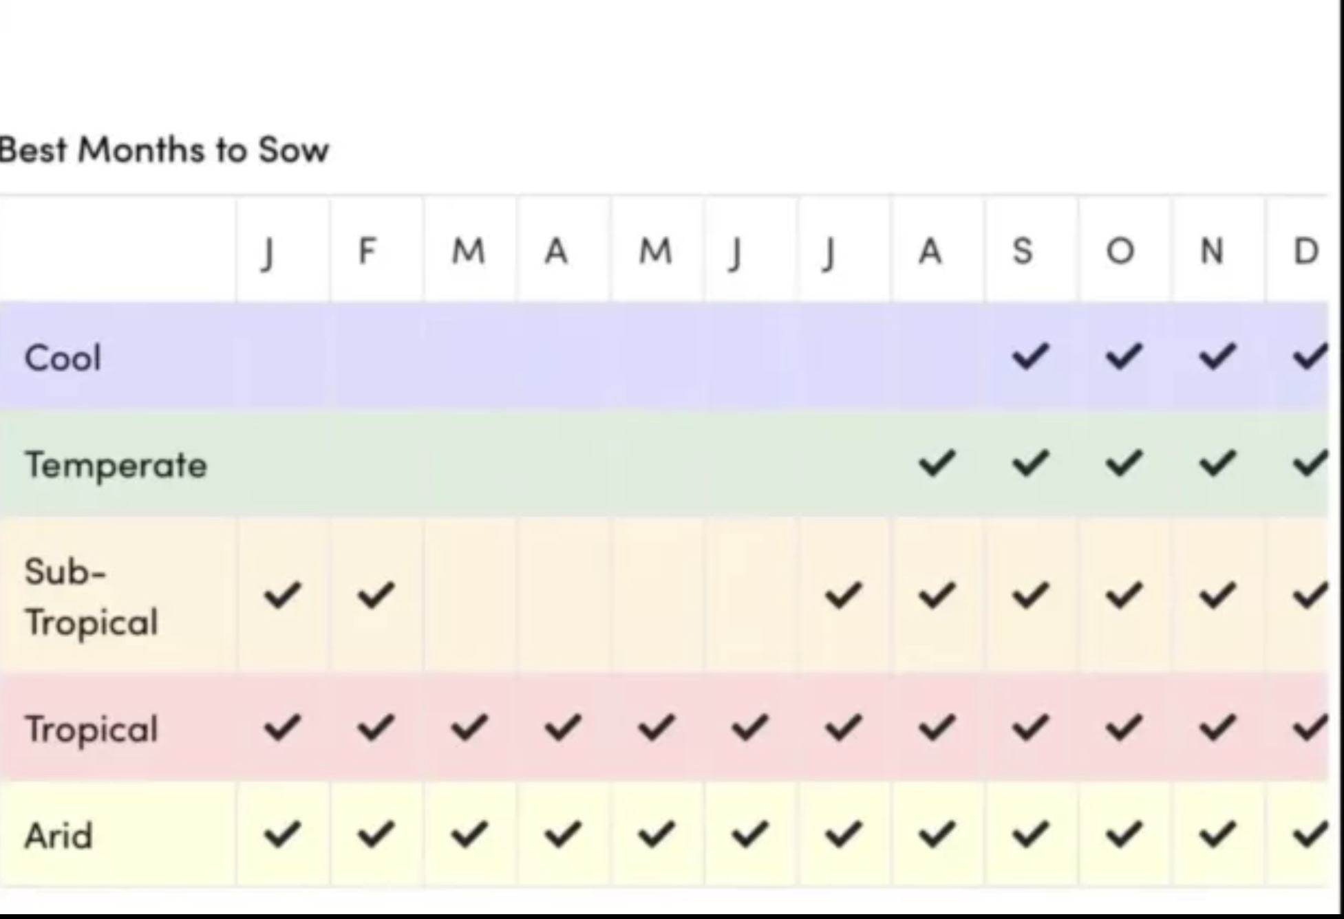Select the Sub-Tropical January checkmark
1344x919 pixels.
(x=282, y=595)
